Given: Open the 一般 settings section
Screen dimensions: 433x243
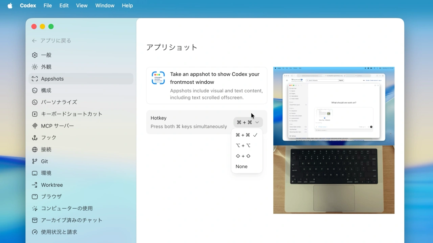Looking at the screenshot, I should tap(81, 55).
